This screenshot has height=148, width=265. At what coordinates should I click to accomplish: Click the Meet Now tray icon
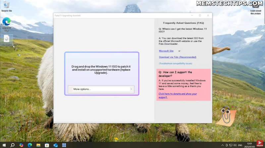[x=227, y=145]
